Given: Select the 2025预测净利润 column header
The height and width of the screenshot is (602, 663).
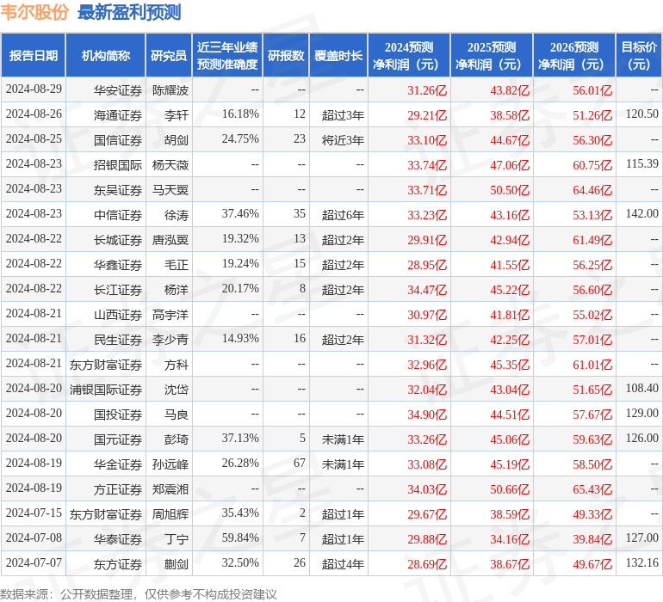Looking at the screenshot, I should point(492,55).
